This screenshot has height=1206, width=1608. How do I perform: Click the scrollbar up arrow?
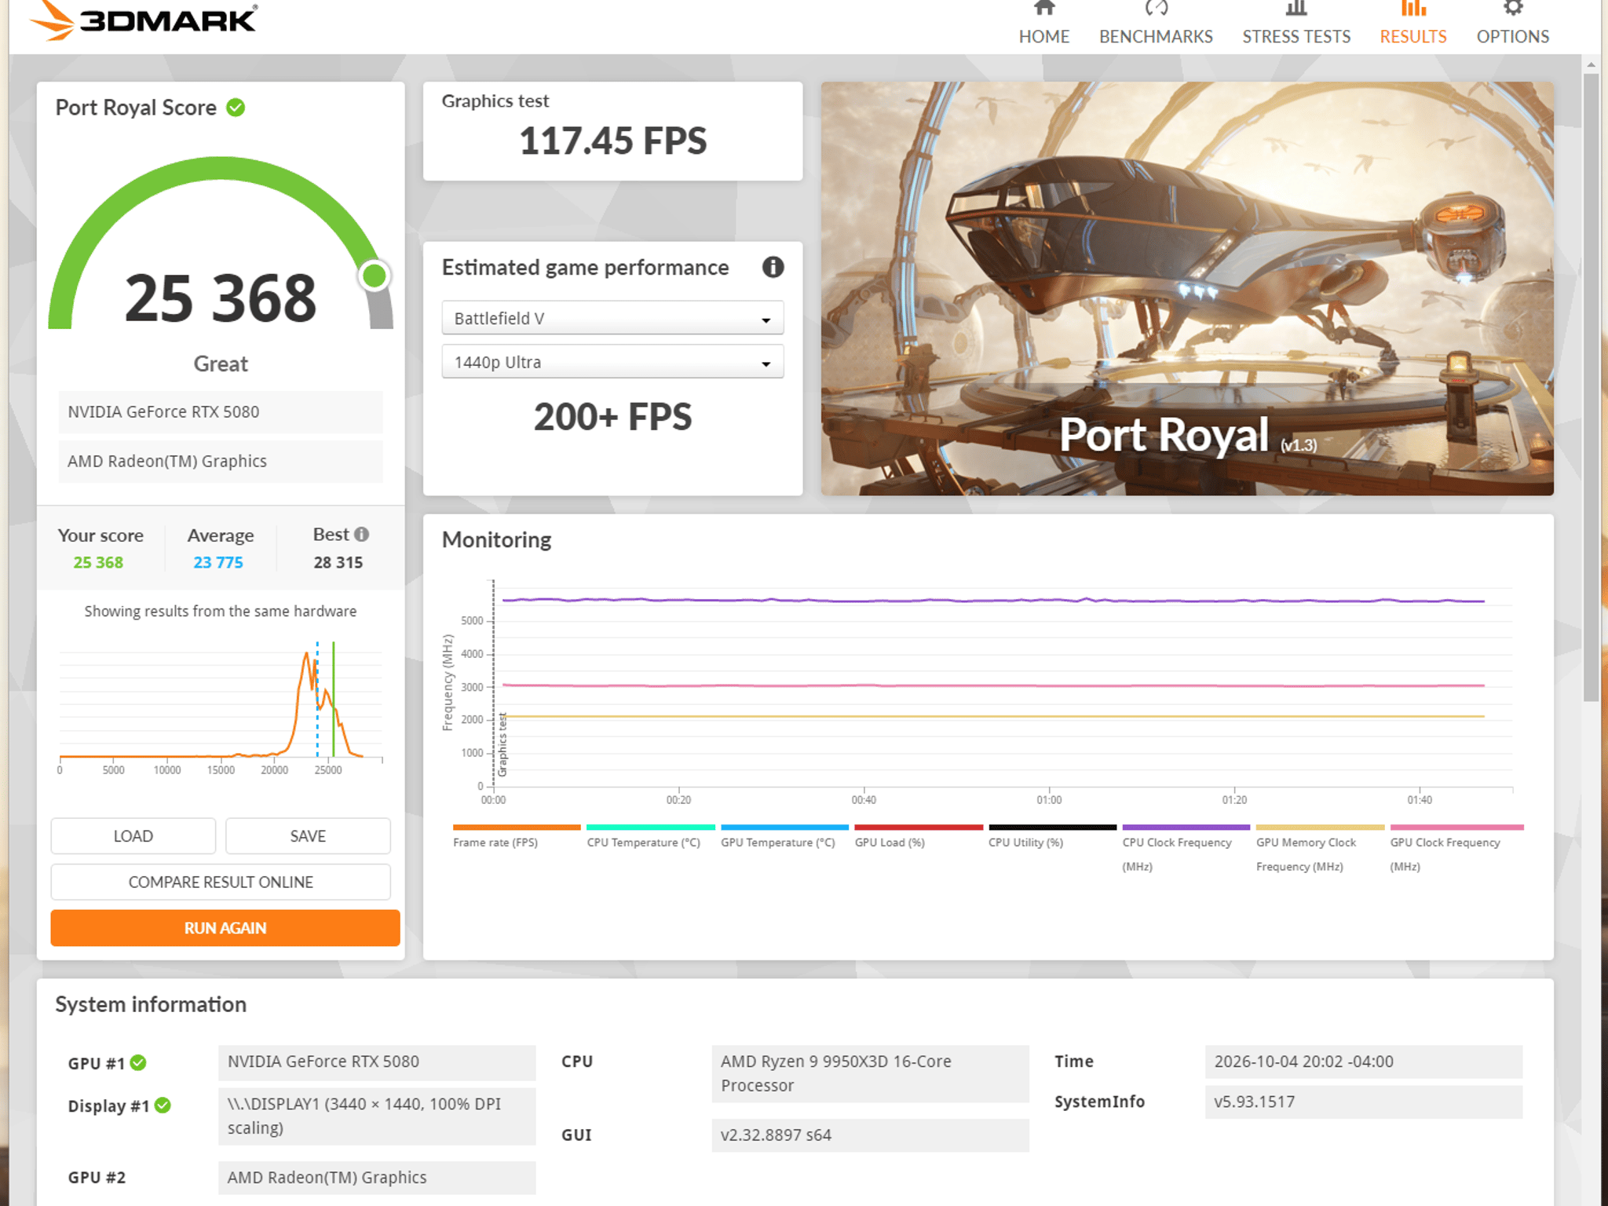pyautogui.click(x=1591, y=64)
